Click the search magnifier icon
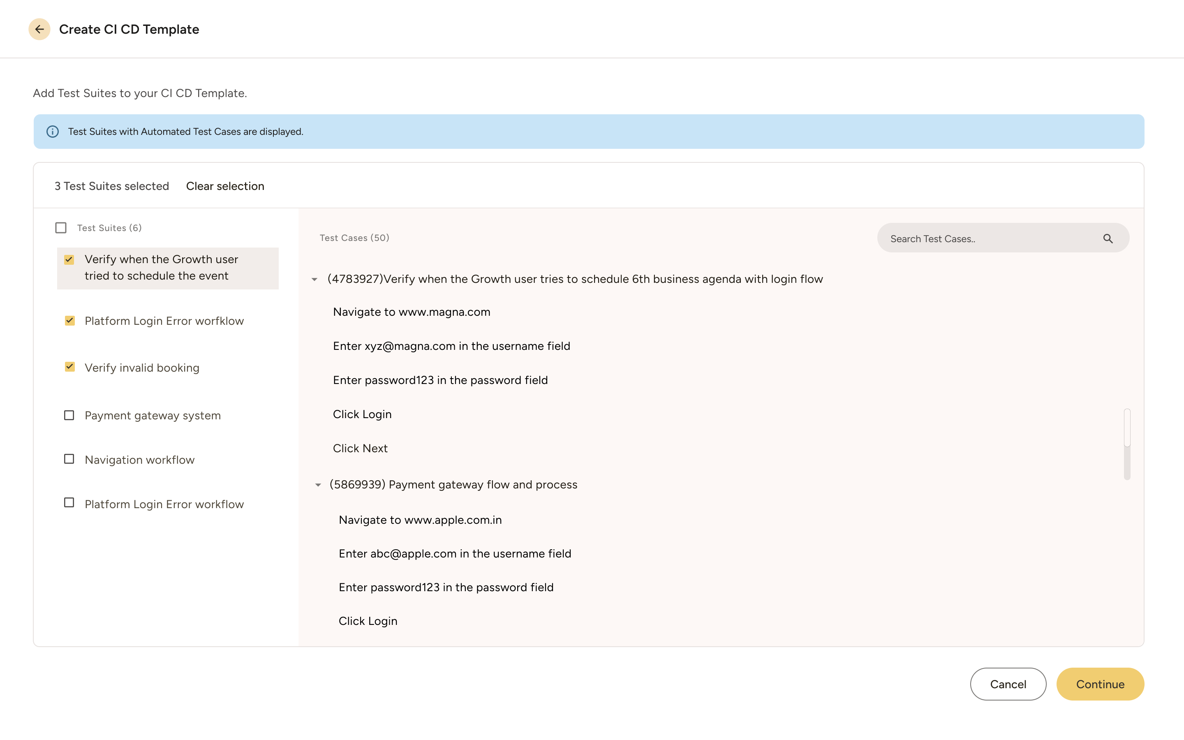Image resolution: width=1184 pixels, height=740 pixels. [x=1109, y=238]
